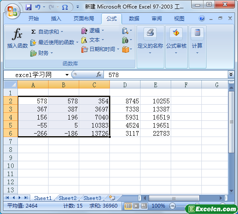Apply AutoSum from the sigma icon
Viewport: 238px width, 214px height.
pos(33,32)
